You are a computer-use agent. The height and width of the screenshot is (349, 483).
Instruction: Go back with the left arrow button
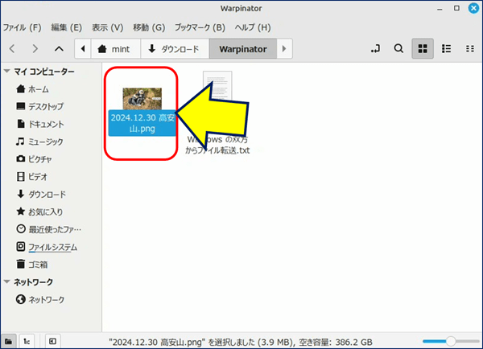click(x=12, y=48)
